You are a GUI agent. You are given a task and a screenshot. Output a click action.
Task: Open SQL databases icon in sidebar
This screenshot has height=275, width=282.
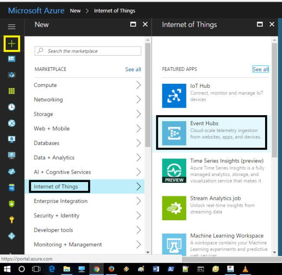tap(12, 188)
